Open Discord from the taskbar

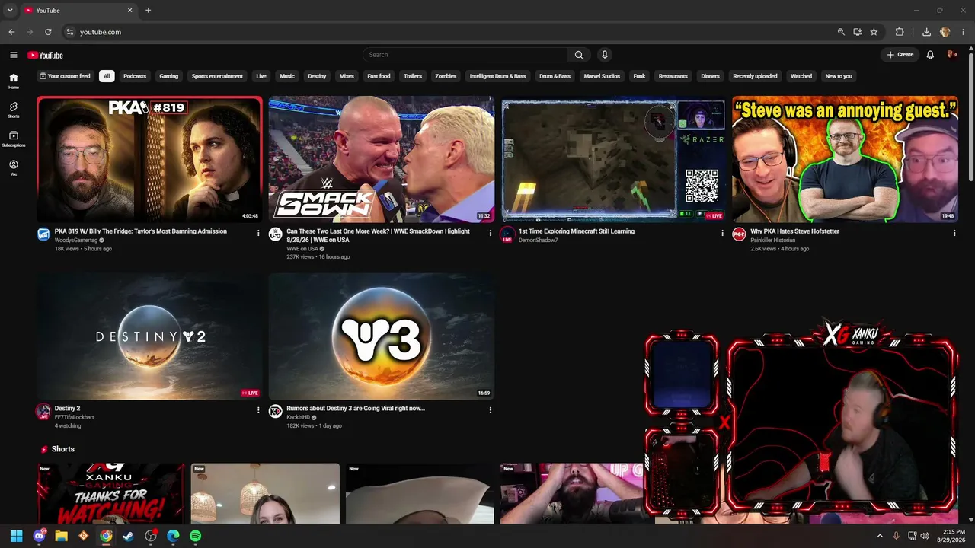[39, 536]
